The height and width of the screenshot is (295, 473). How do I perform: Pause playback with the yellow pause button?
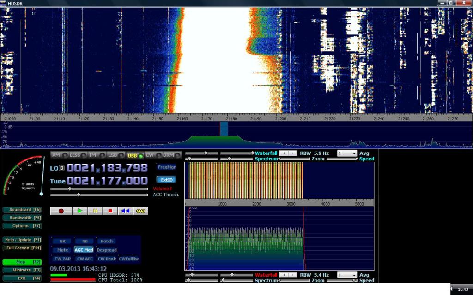coord(95,211)
